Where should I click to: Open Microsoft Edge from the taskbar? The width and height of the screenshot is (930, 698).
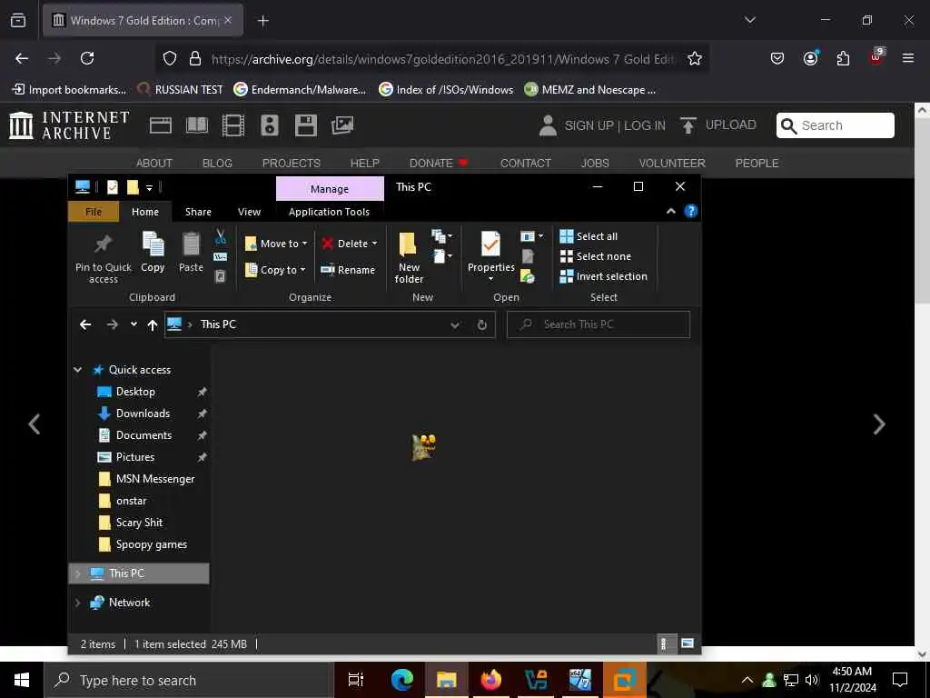(402, 680)
